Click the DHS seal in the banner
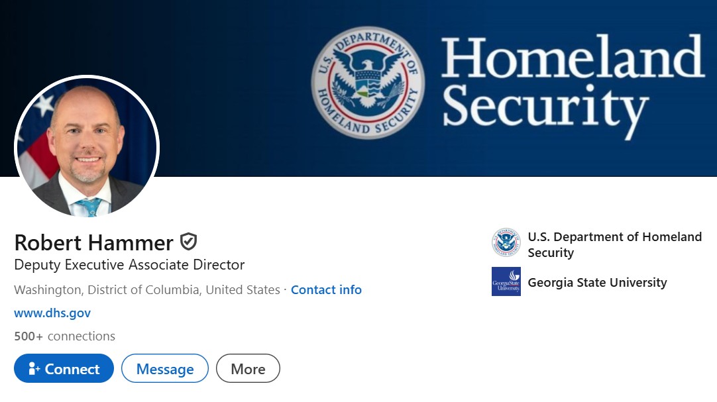This screenshot has width=717, height=402. 368,82
